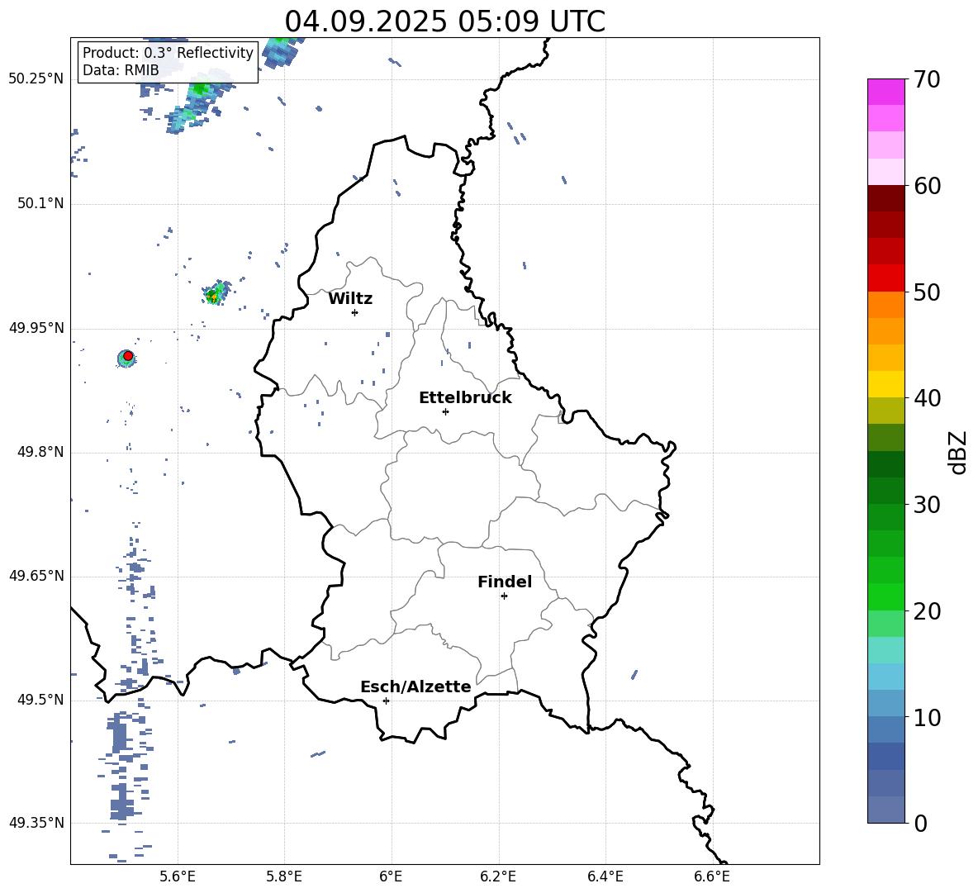978x893 pixels.
Task: Click the 49.65°N latitude label
Action: tap(36, 576)
